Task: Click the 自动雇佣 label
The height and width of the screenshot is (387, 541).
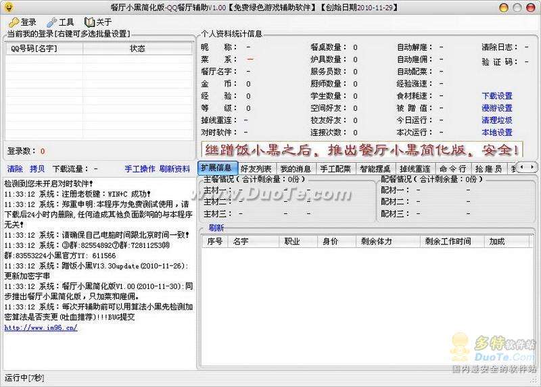Action: (415, 59)
